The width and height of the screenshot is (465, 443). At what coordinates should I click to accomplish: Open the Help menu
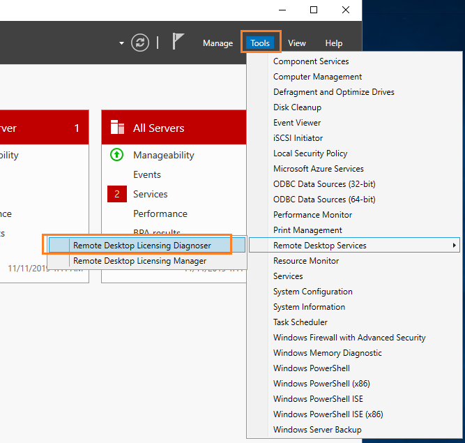tap(334, 43)
